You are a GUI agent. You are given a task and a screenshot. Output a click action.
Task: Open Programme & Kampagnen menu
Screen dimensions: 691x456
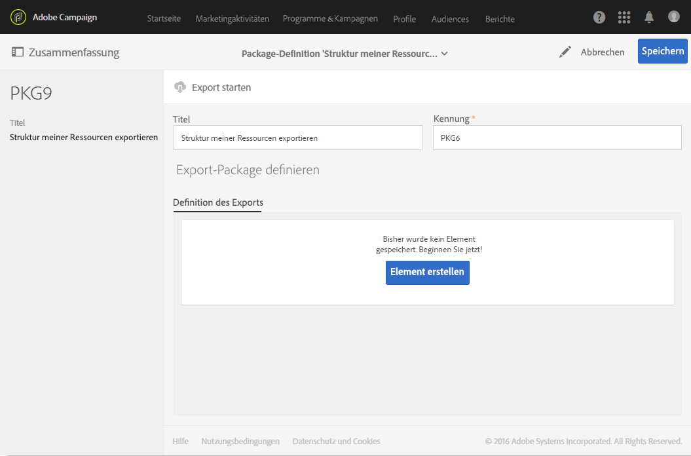[330, 19]
